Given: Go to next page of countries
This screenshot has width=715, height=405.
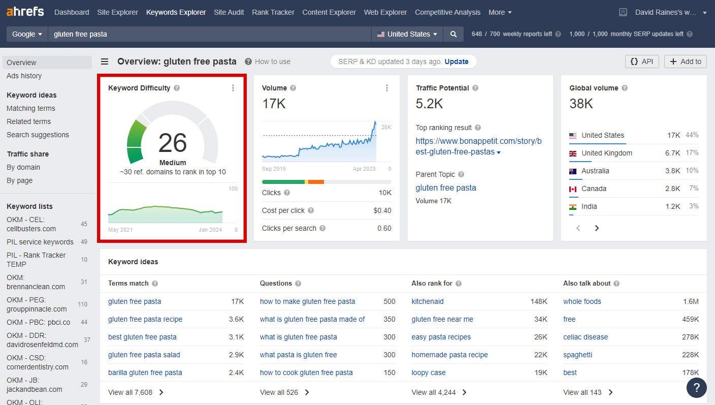Looking at the screenshot, I should pyautogui.click(x=597, y=228).
